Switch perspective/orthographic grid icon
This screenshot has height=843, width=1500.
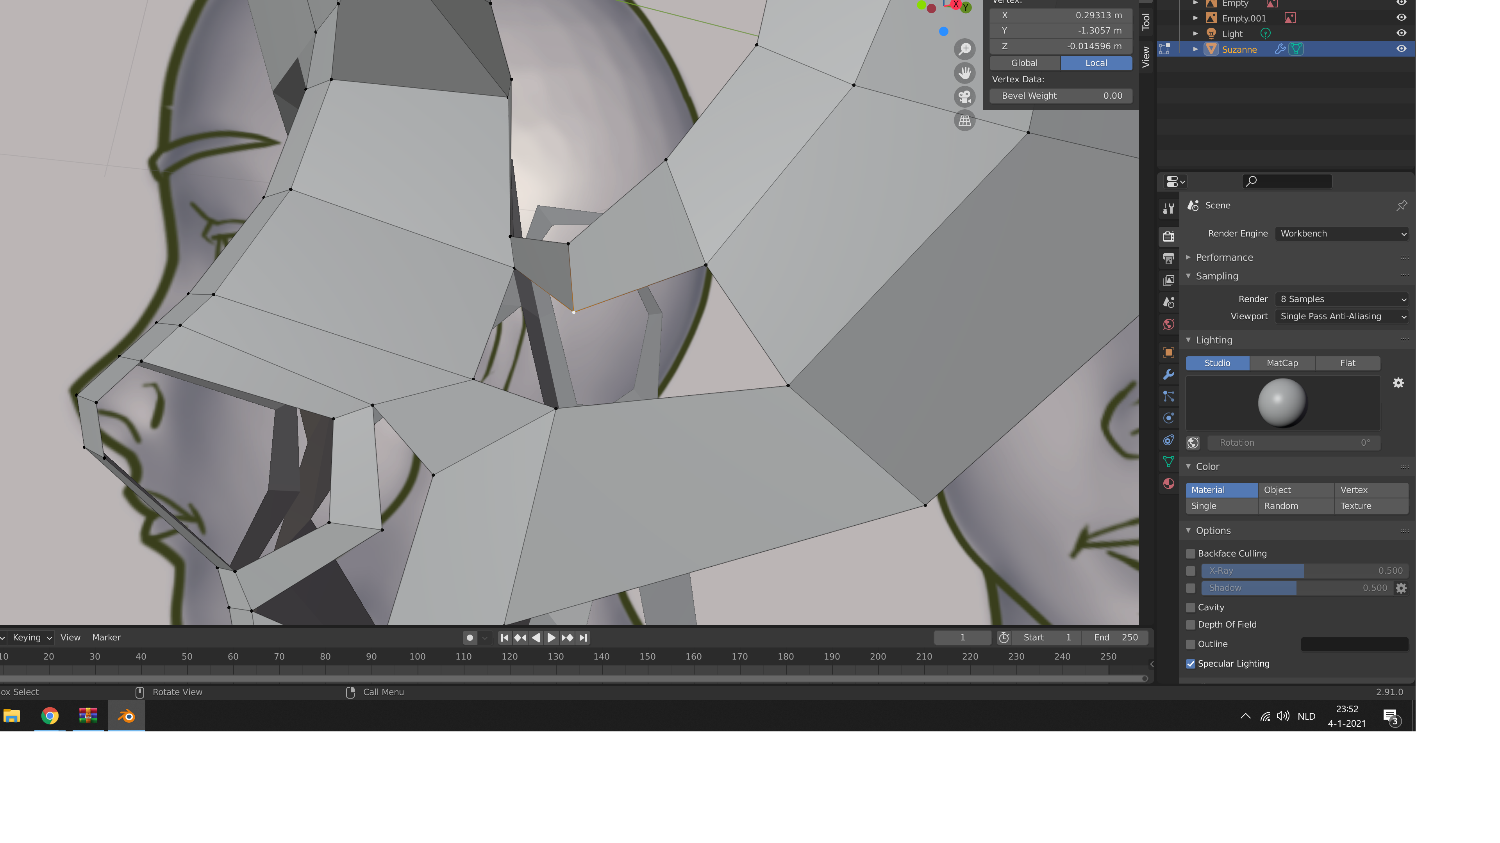pos(965,121)
